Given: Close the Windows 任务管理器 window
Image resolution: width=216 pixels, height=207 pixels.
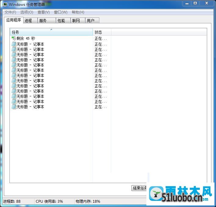Looking at the screenshot, I should pos(207,3).
